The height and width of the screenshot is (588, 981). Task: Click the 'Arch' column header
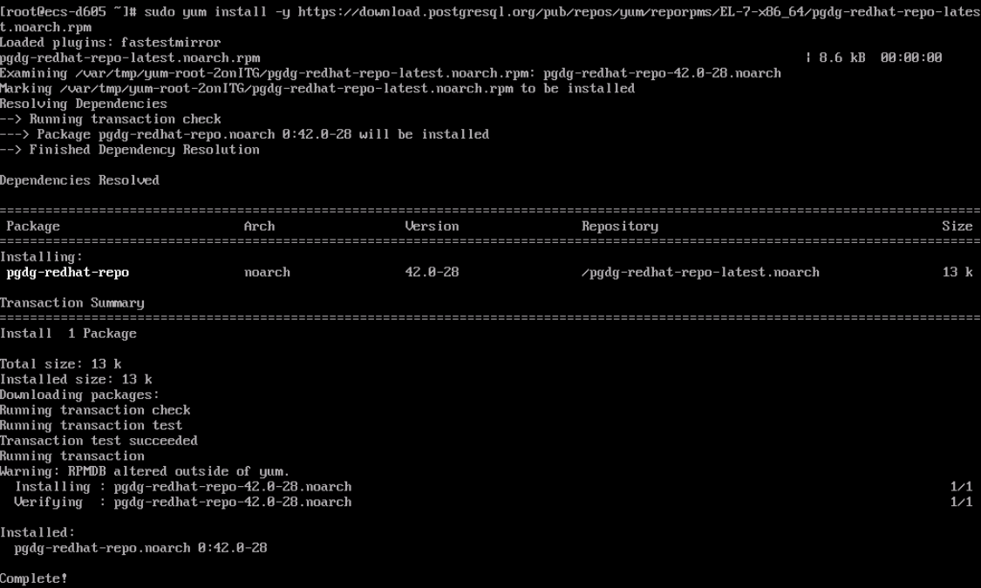tap(259, 226)
